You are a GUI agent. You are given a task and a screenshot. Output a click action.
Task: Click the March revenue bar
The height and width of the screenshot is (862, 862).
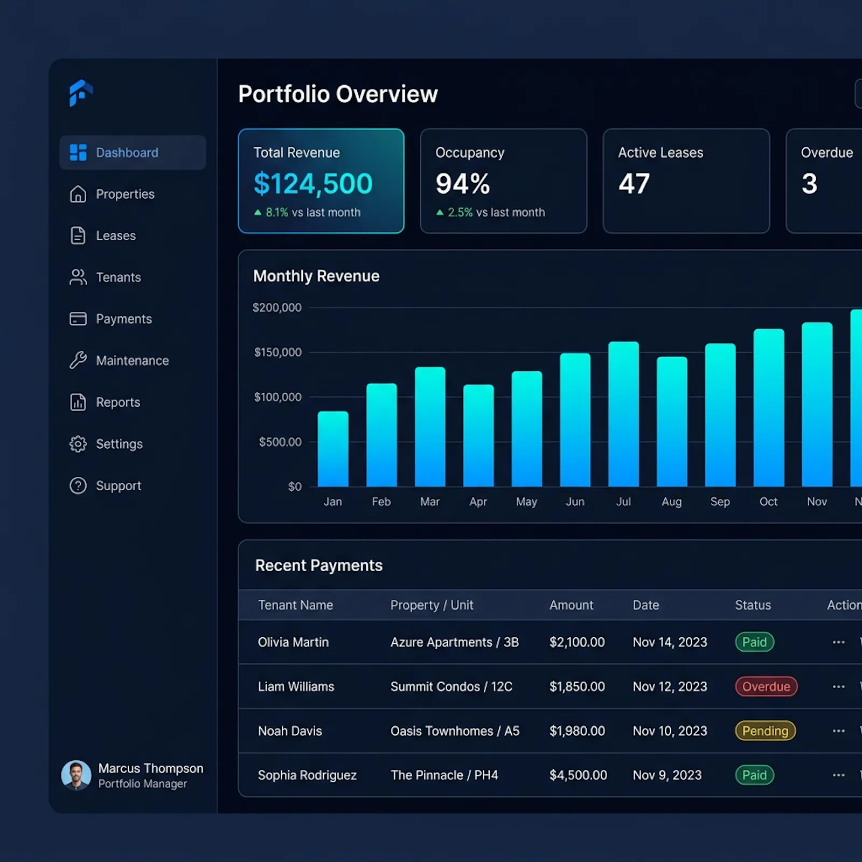point(430,427)
